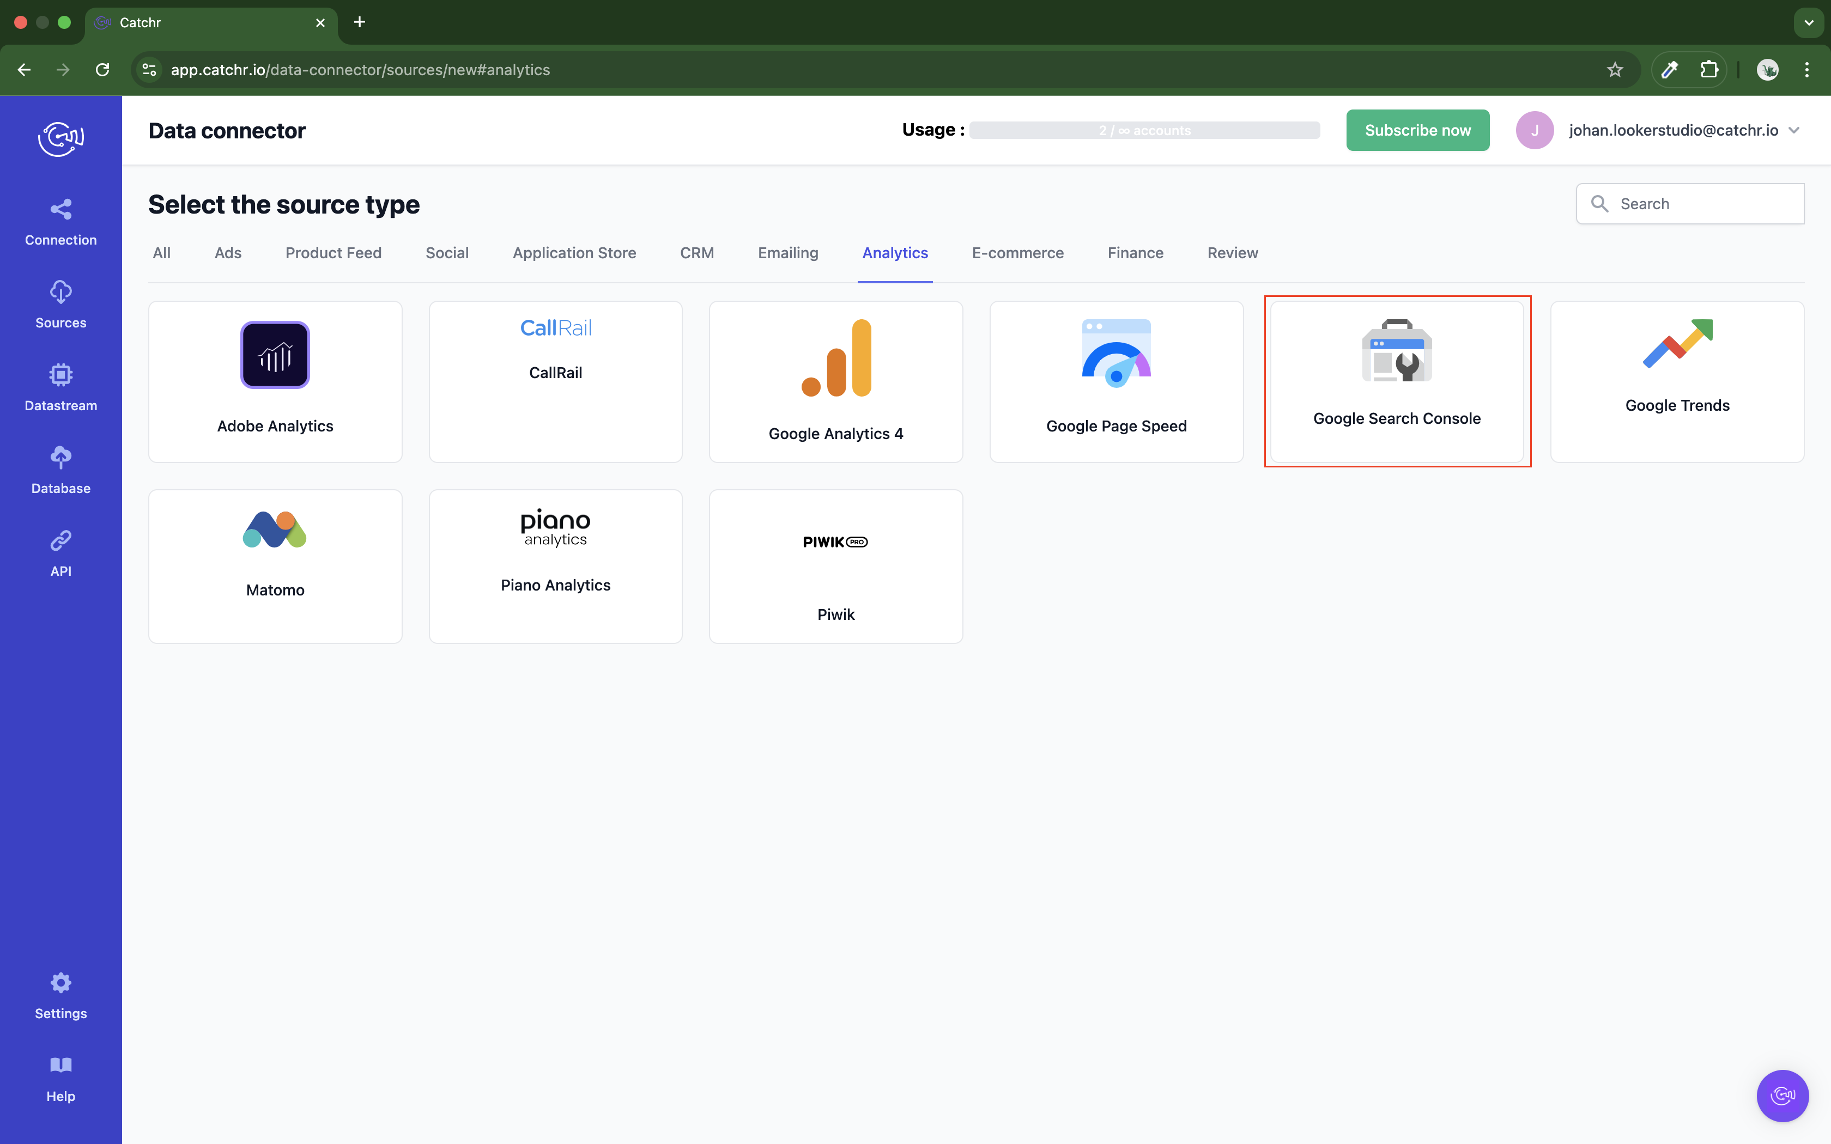Select the Analytics tab
Screen dimensions: 1831x1144
coord(895,253)
